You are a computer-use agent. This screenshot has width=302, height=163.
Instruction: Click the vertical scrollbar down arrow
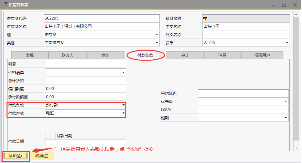click(296, 148)
